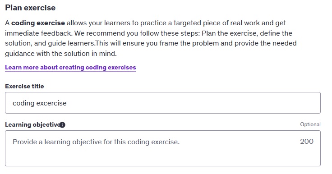The width and height of the screenshot is (332, 174).
Task: Click the info icon beside Learning objective
Action: (x=62, y=125)
